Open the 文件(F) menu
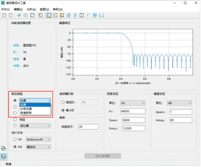Viewport: 201px width, 167px height. tap(5, 9)
